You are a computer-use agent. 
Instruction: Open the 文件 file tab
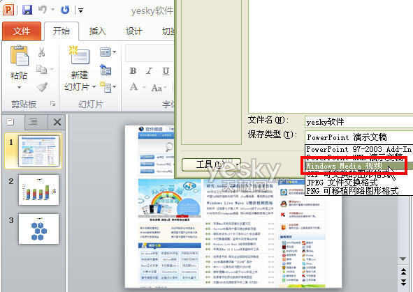click(x=22, y=31)
